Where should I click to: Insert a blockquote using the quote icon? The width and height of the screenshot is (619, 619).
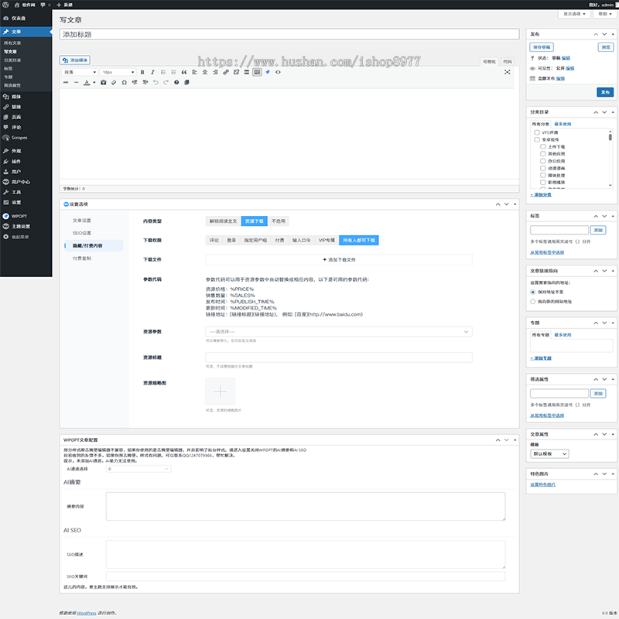pos(184,72)
